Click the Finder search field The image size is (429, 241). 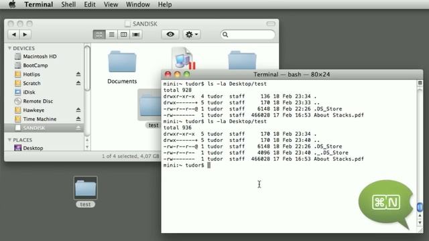[x=247, y=34]
